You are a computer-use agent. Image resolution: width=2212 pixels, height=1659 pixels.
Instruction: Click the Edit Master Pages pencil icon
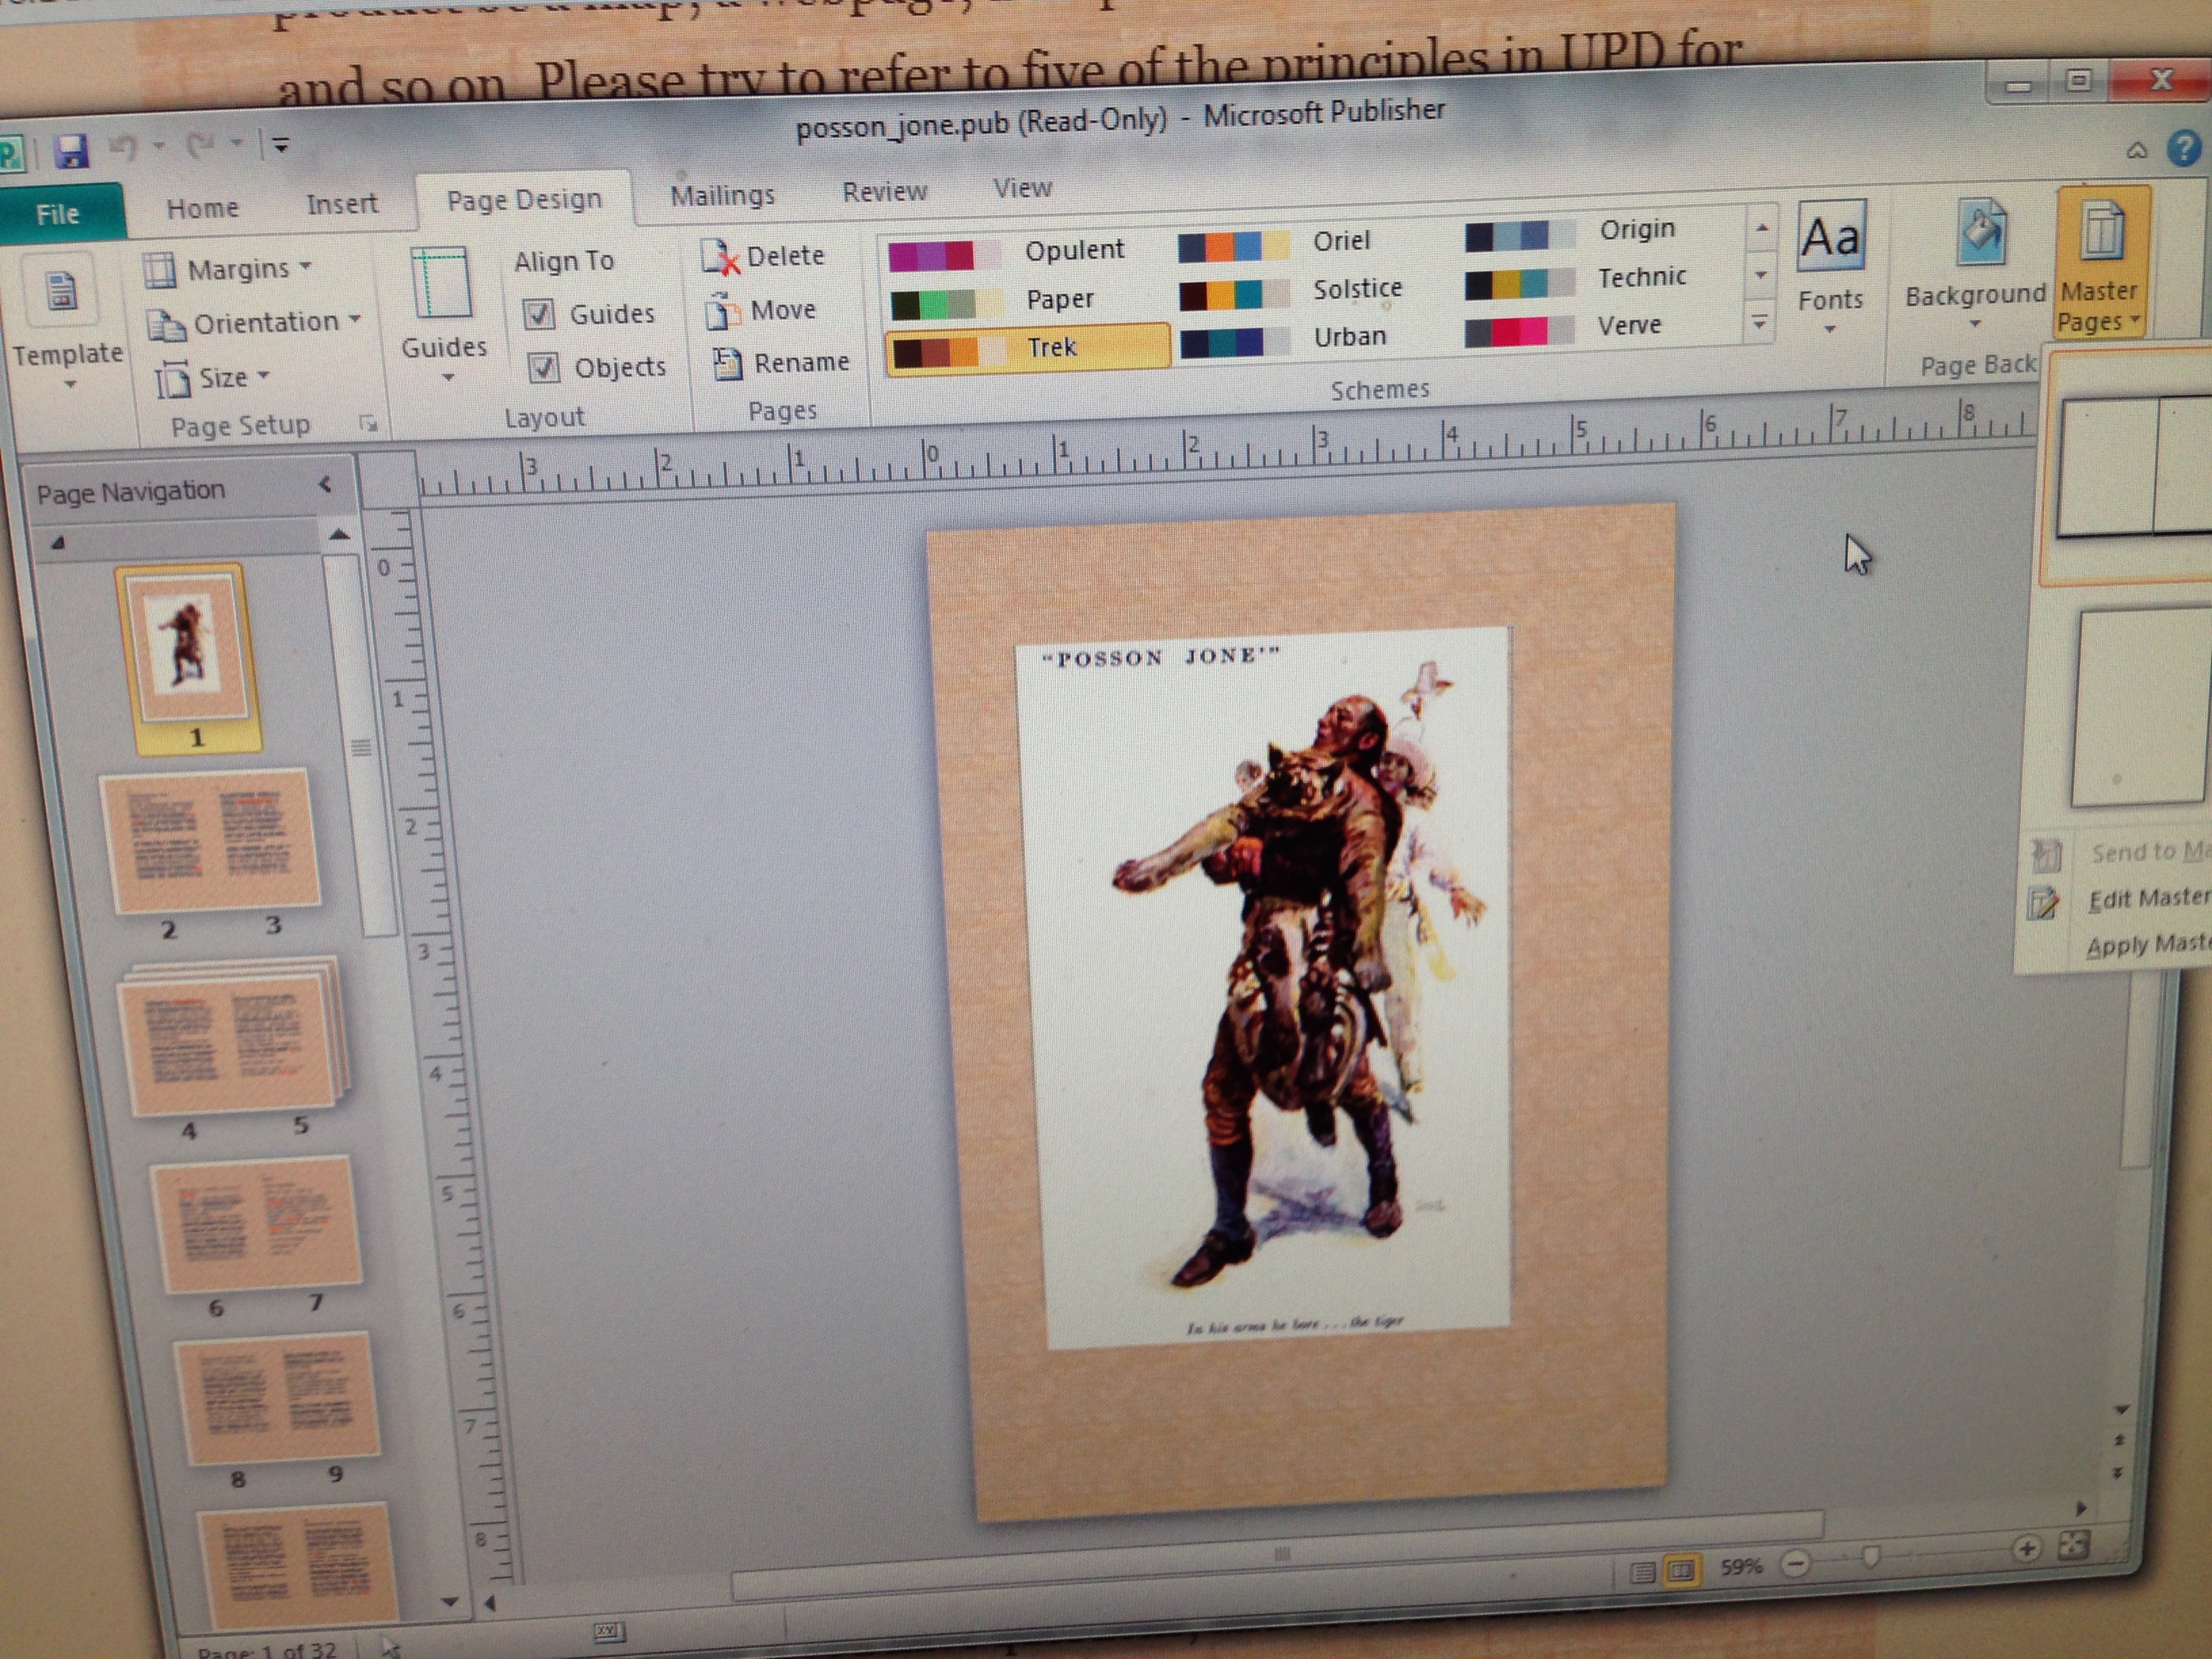tap(2042, 903)
